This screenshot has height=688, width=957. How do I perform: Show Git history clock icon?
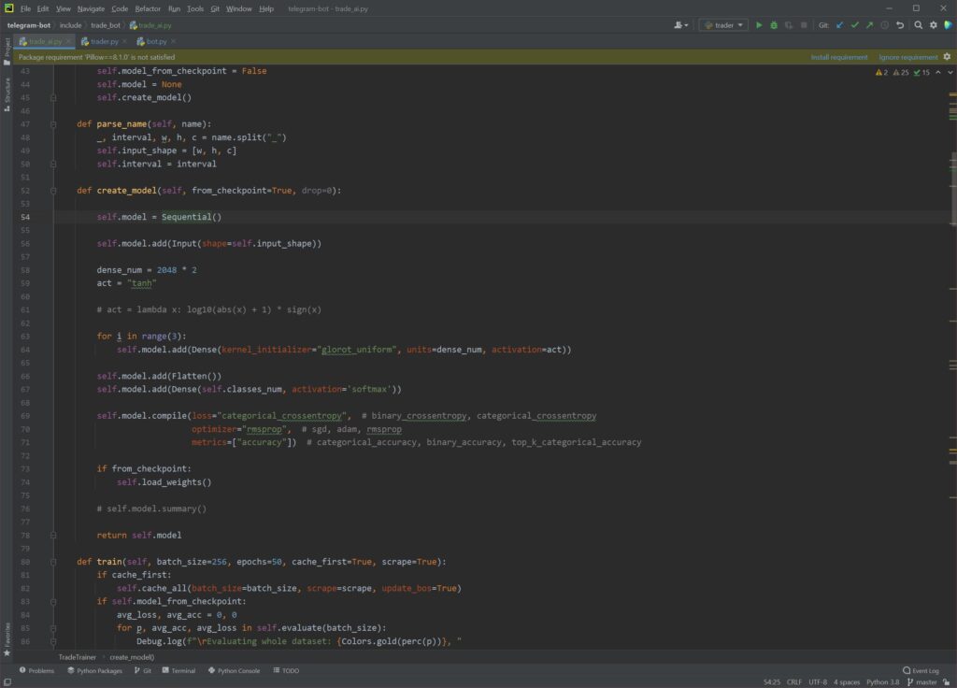[x=884, y=25]
